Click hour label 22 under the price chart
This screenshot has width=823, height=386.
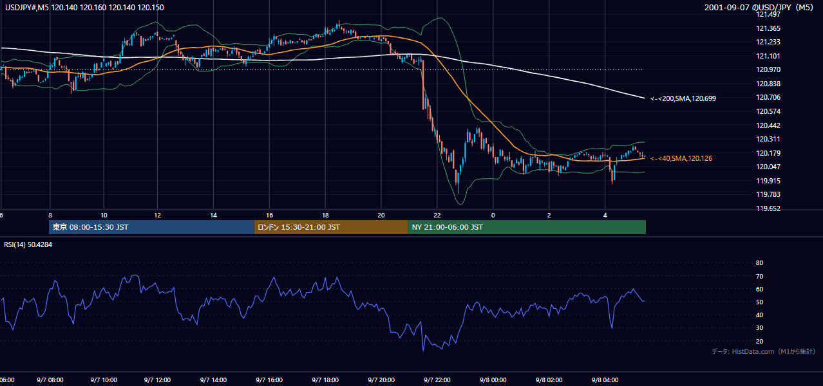pyautogui.click(x=437, y=215)
